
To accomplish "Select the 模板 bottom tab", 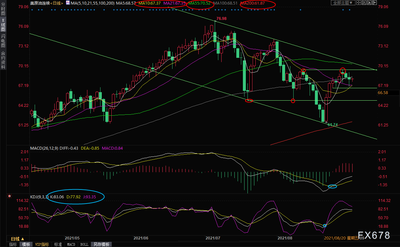I will click(26, 244).
